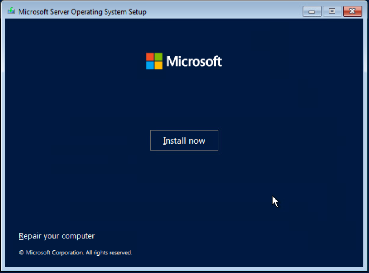This screenshot has width=369, height=273.
Task: Click the Install now button
Action: 184,140
